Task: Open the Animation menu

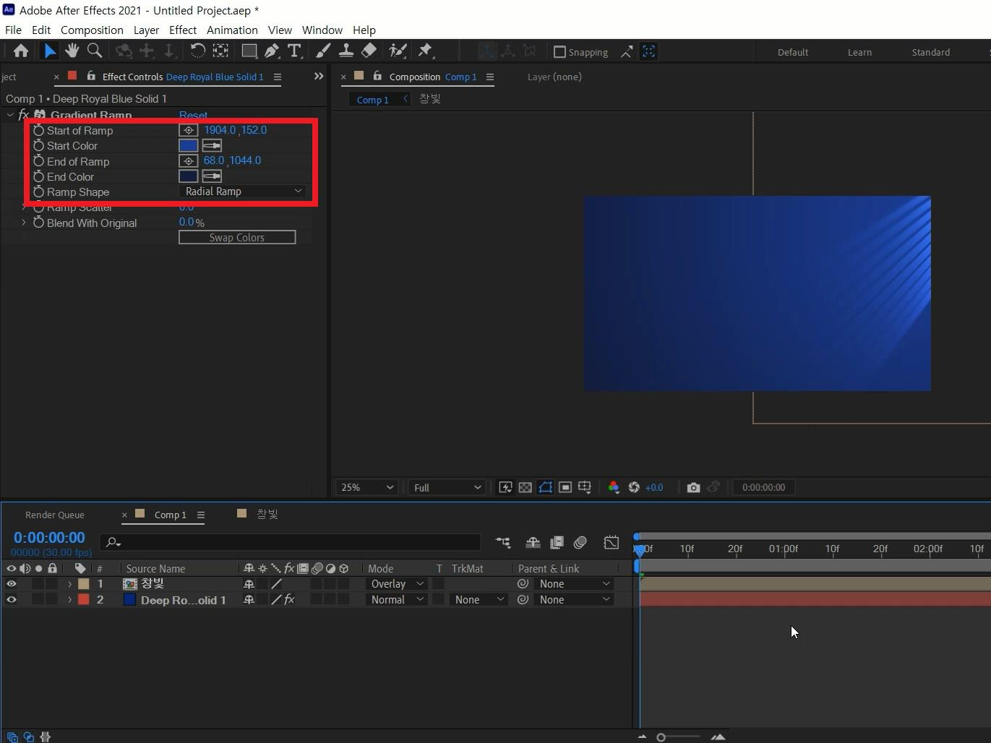Action: pos(232,30)
